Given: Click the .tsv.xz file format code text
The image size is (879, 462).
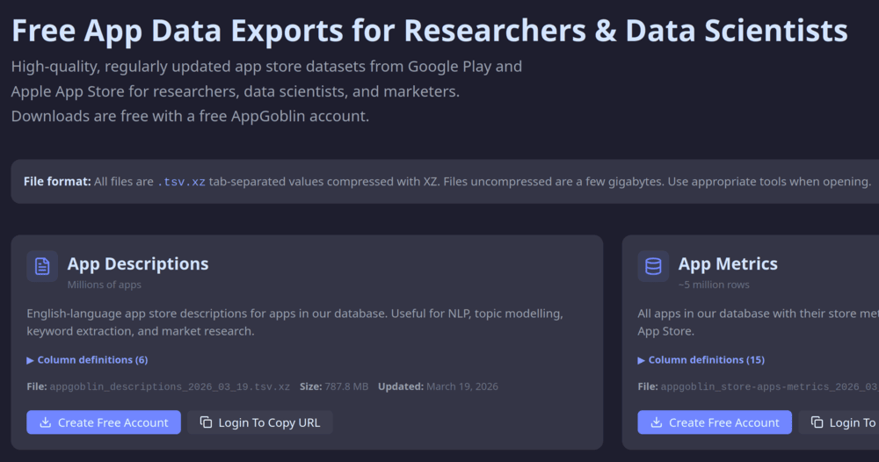Looking at the screenshot, I should tap(181, 182).
